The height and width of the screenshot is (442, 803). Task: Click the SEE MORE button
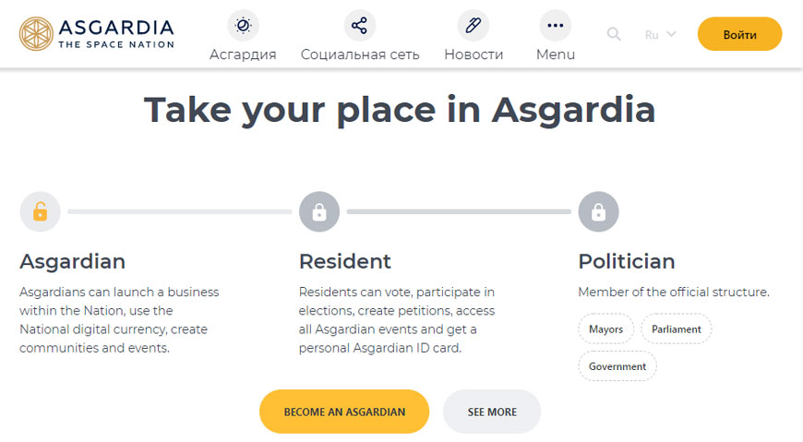(492, 412)
